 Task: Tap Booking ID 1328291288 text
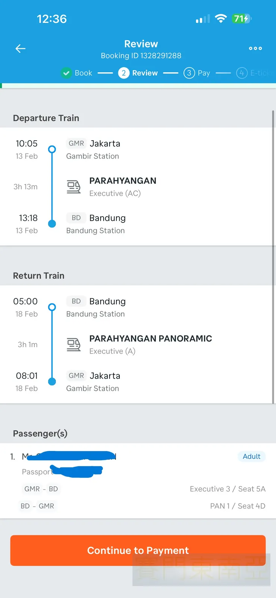point(141,56)
